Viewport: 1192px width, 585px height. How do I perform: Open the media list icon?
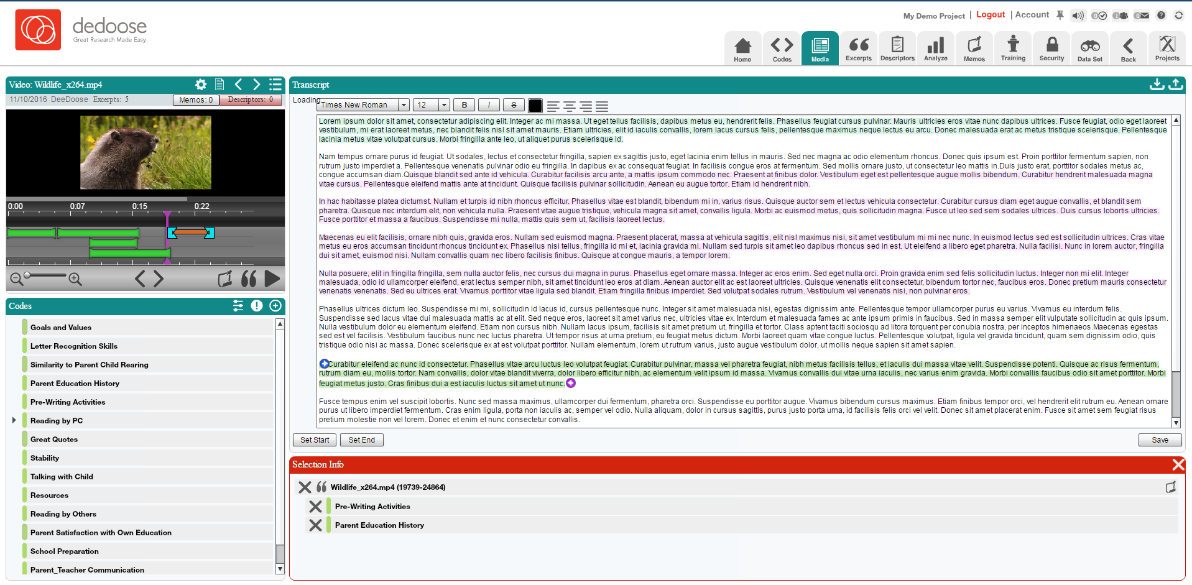(275, 85)
